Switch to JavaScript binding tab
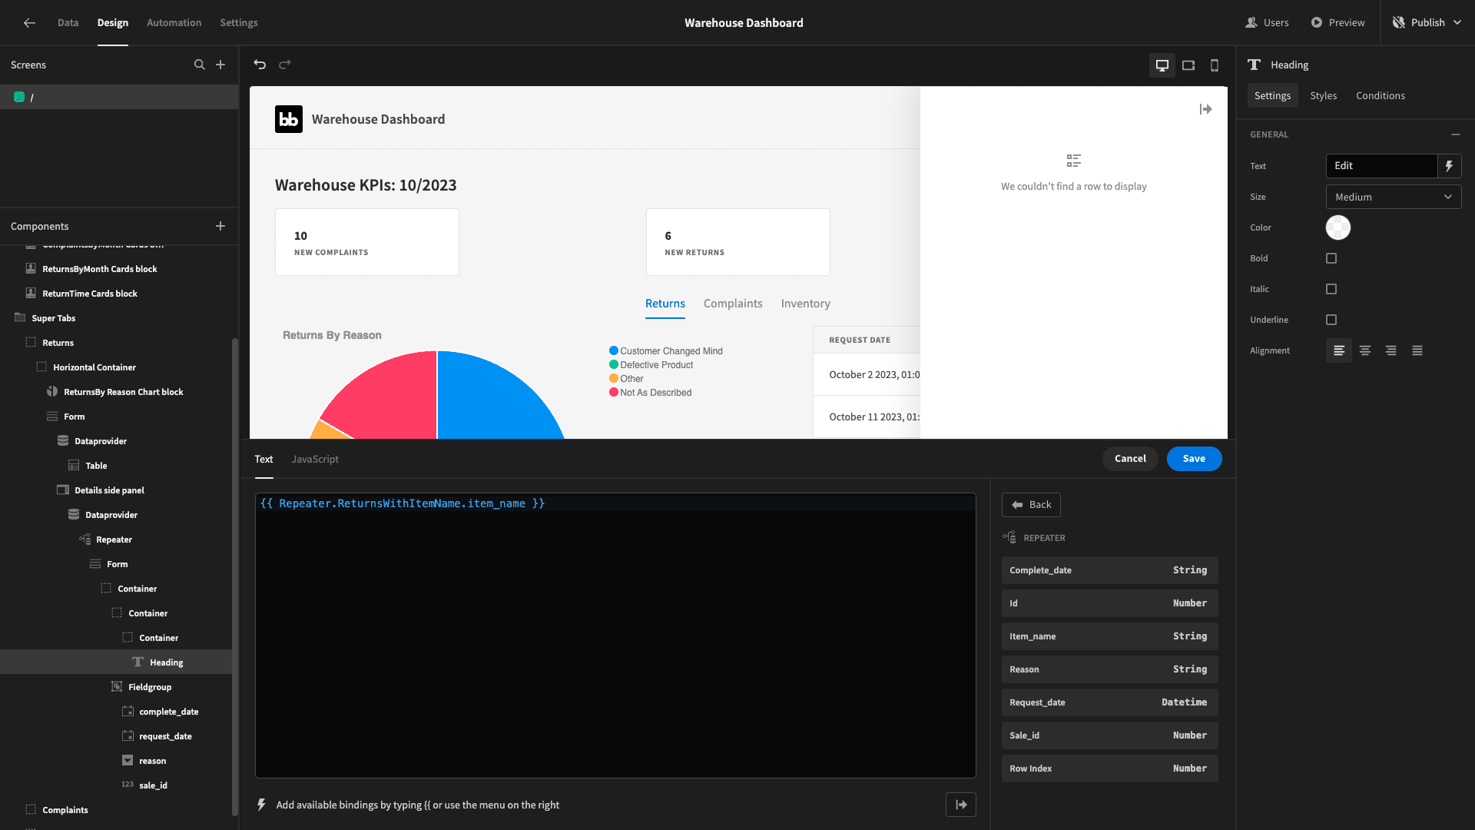The height and width of the screenshot is (830, 1475). pos(315,459)
